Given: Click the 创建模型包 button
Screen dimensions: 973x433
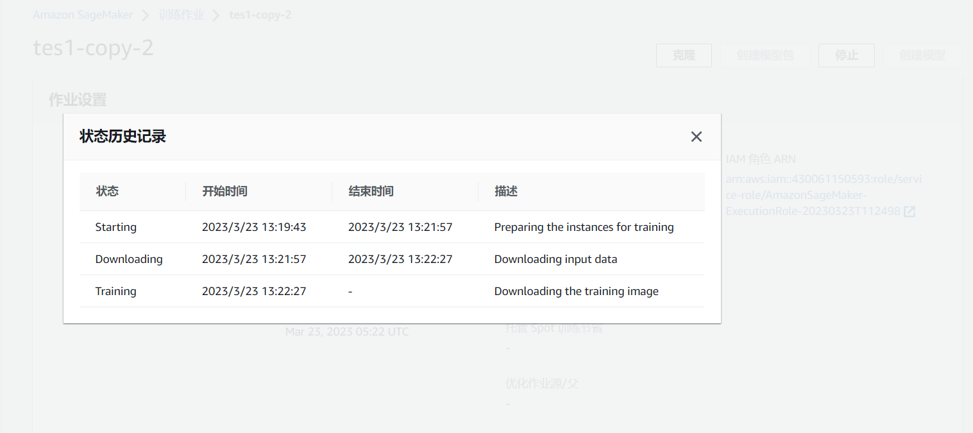Looking at the screenshot, I should tap(765, 56).
